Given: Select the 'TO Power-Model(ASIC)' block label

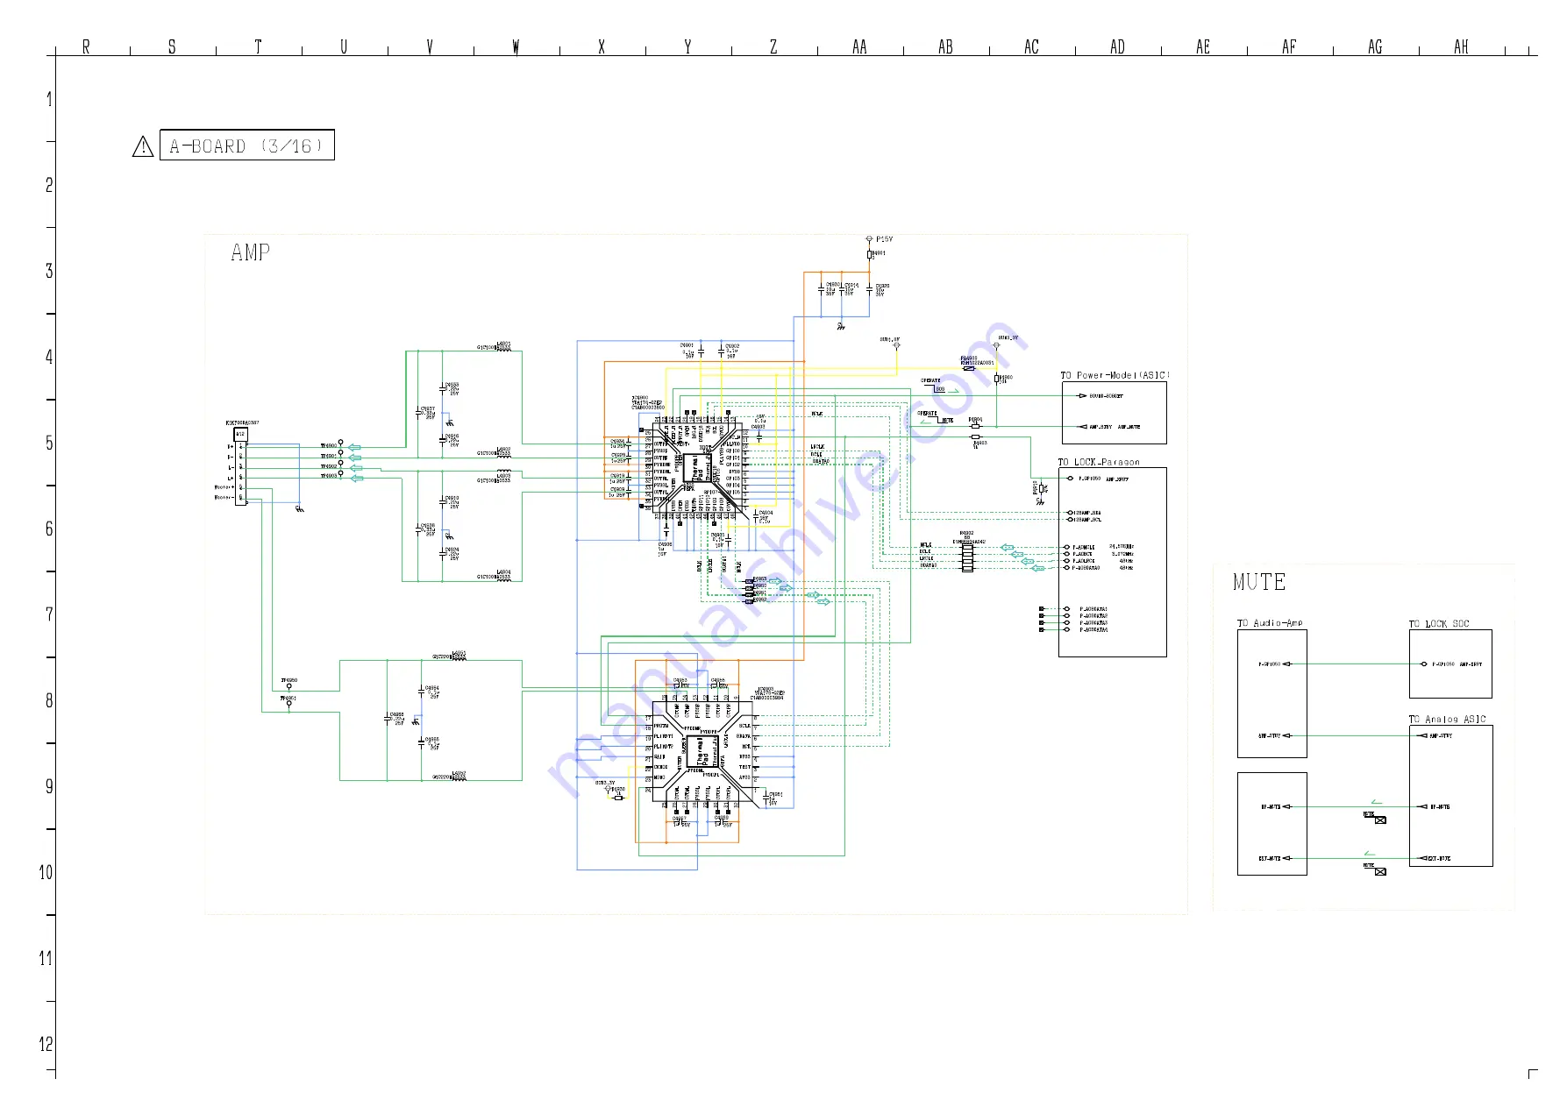Looking at the screenshot, I should pyautogui.click(x=1115, y=375).
